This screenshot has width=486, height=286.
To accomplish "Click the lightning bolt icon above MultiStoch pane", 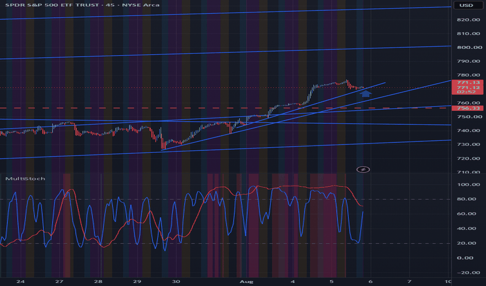I will click(363, 170).
